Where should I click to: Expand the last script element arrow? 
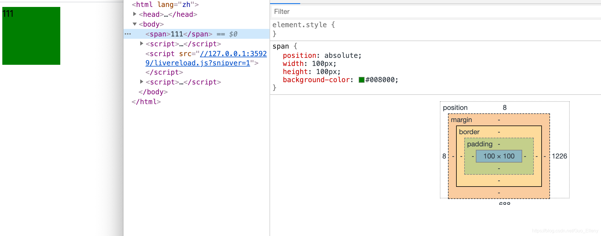[x=141, y=82]
